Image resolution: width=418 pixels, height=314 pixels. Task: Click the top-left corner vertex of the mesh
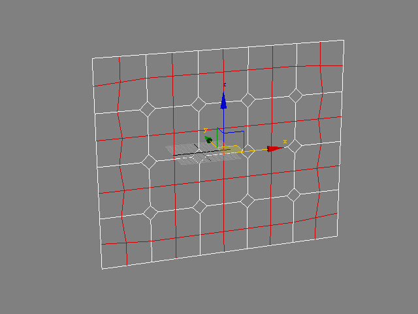pyautogui.click(x=92, y=58)
